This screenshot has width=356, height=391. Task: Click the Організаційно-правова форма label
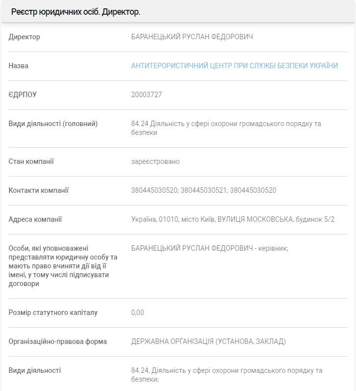click(x=57, y=341)
